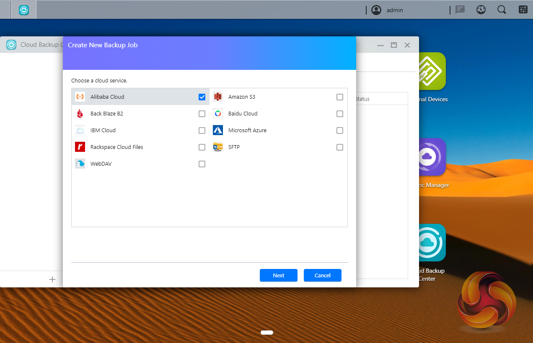This screenshot has height=343, width=533.
Task: Close the Cloud Backup Center window
Action: (407, 45)
